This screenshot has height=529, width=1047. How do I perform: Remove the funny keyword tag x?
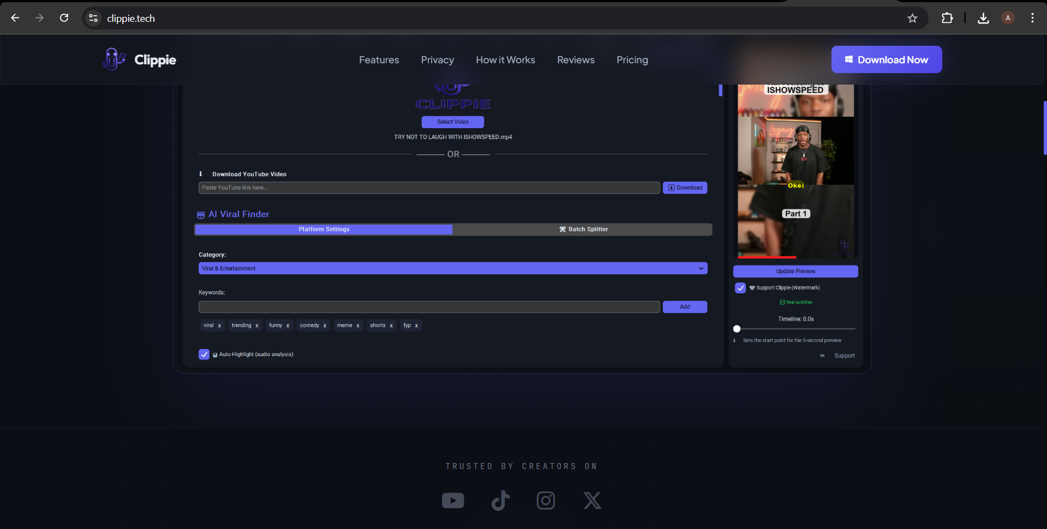[x=288, y=326]
